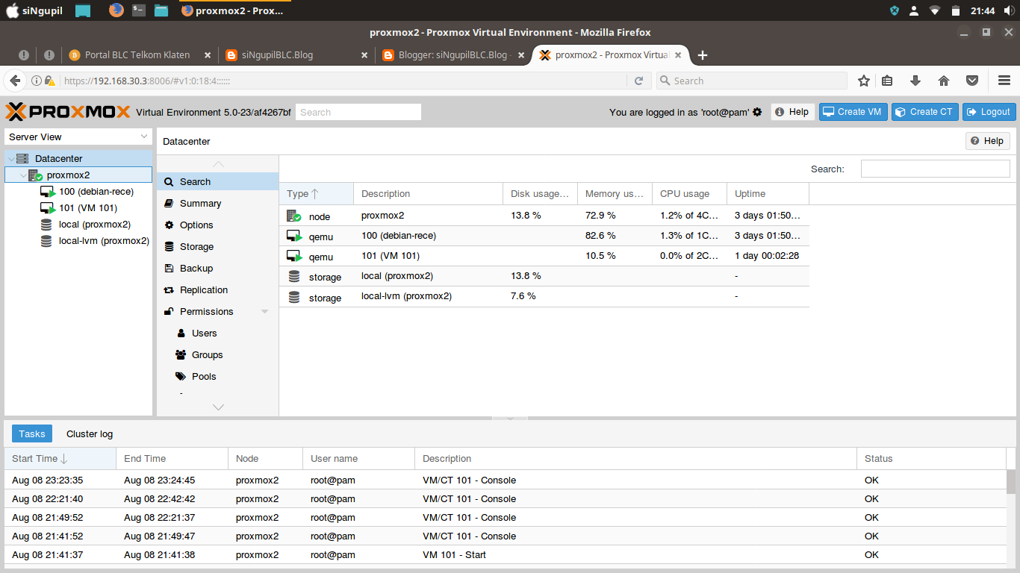Close the proxmox2 browser tab

tap(679, 54)
